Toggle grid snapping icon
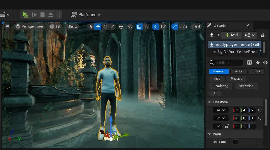The width and height of the screenshot is (270, 150). pos(139,26)
